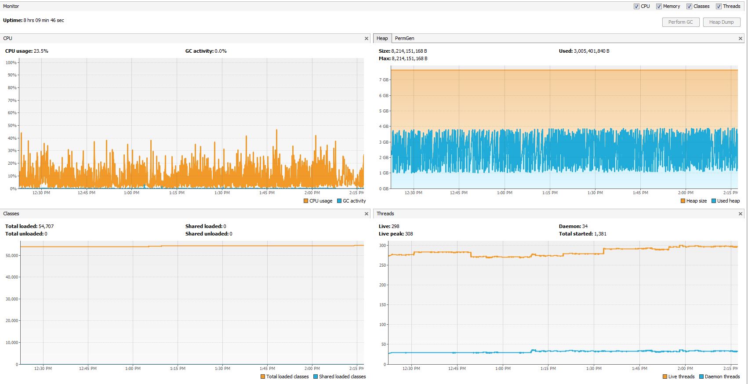Close the Classes panel

[367, 214]
